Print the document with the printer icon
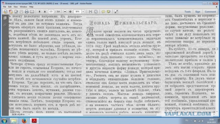The width and height of the screenshot is (220, 124). 27,12
